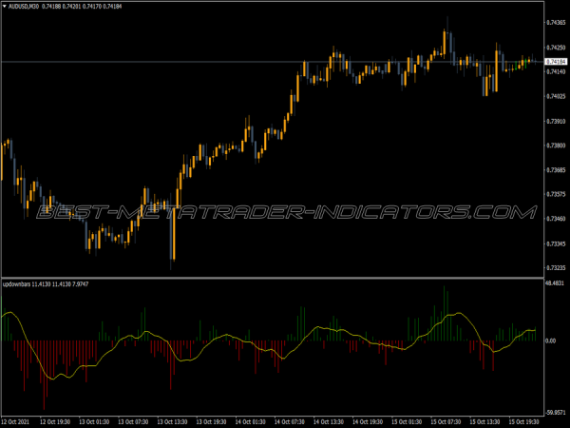Select indicator scale value -59.9571
This screenshot has height=428, width=570.
coord(555,413)
